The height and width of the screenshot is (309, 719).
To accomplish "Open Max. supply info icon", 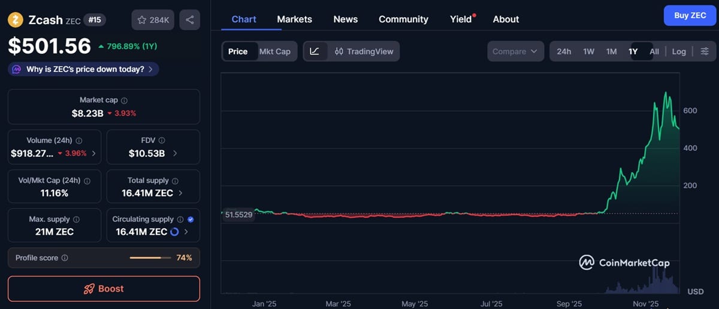I will point(76,219).
